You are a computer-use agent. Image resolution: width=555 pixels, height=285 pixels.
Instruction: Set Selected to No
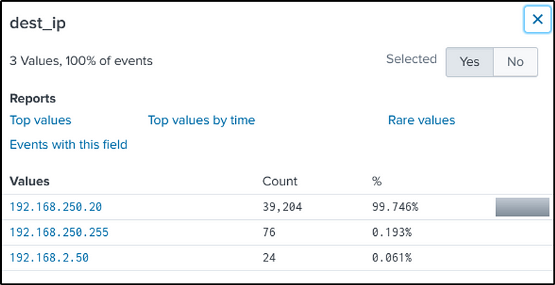pyautogui.click(x=515, y=62)
